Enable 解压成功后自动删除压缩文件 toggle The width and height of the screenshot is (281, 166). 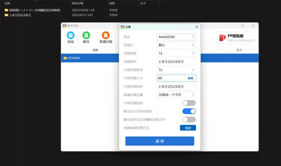[189, 119]
